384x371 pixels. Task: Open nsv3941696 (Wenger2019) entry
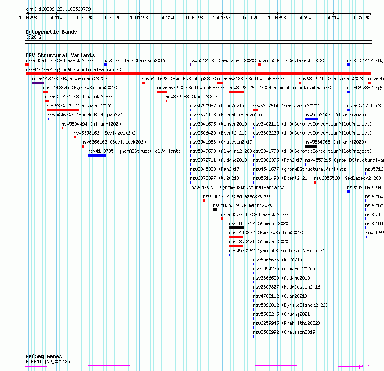pos(220,124)
